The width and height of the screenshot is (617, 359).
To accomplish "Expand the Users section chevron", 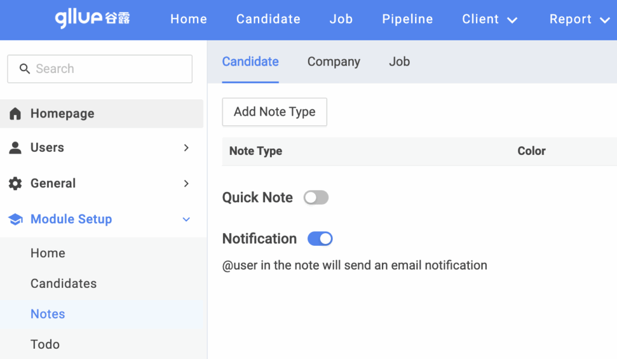I will (x=187, y=148).
